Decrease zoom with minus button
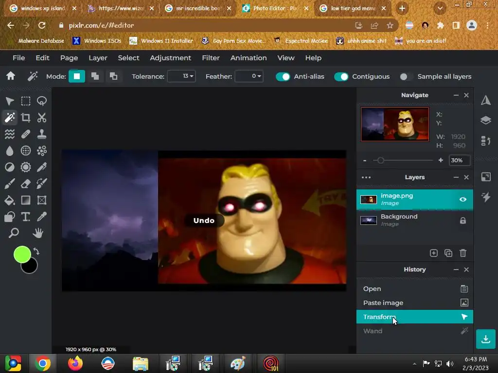Image resolution: width=498 pixels, height=373 pixels. [365, 160]
